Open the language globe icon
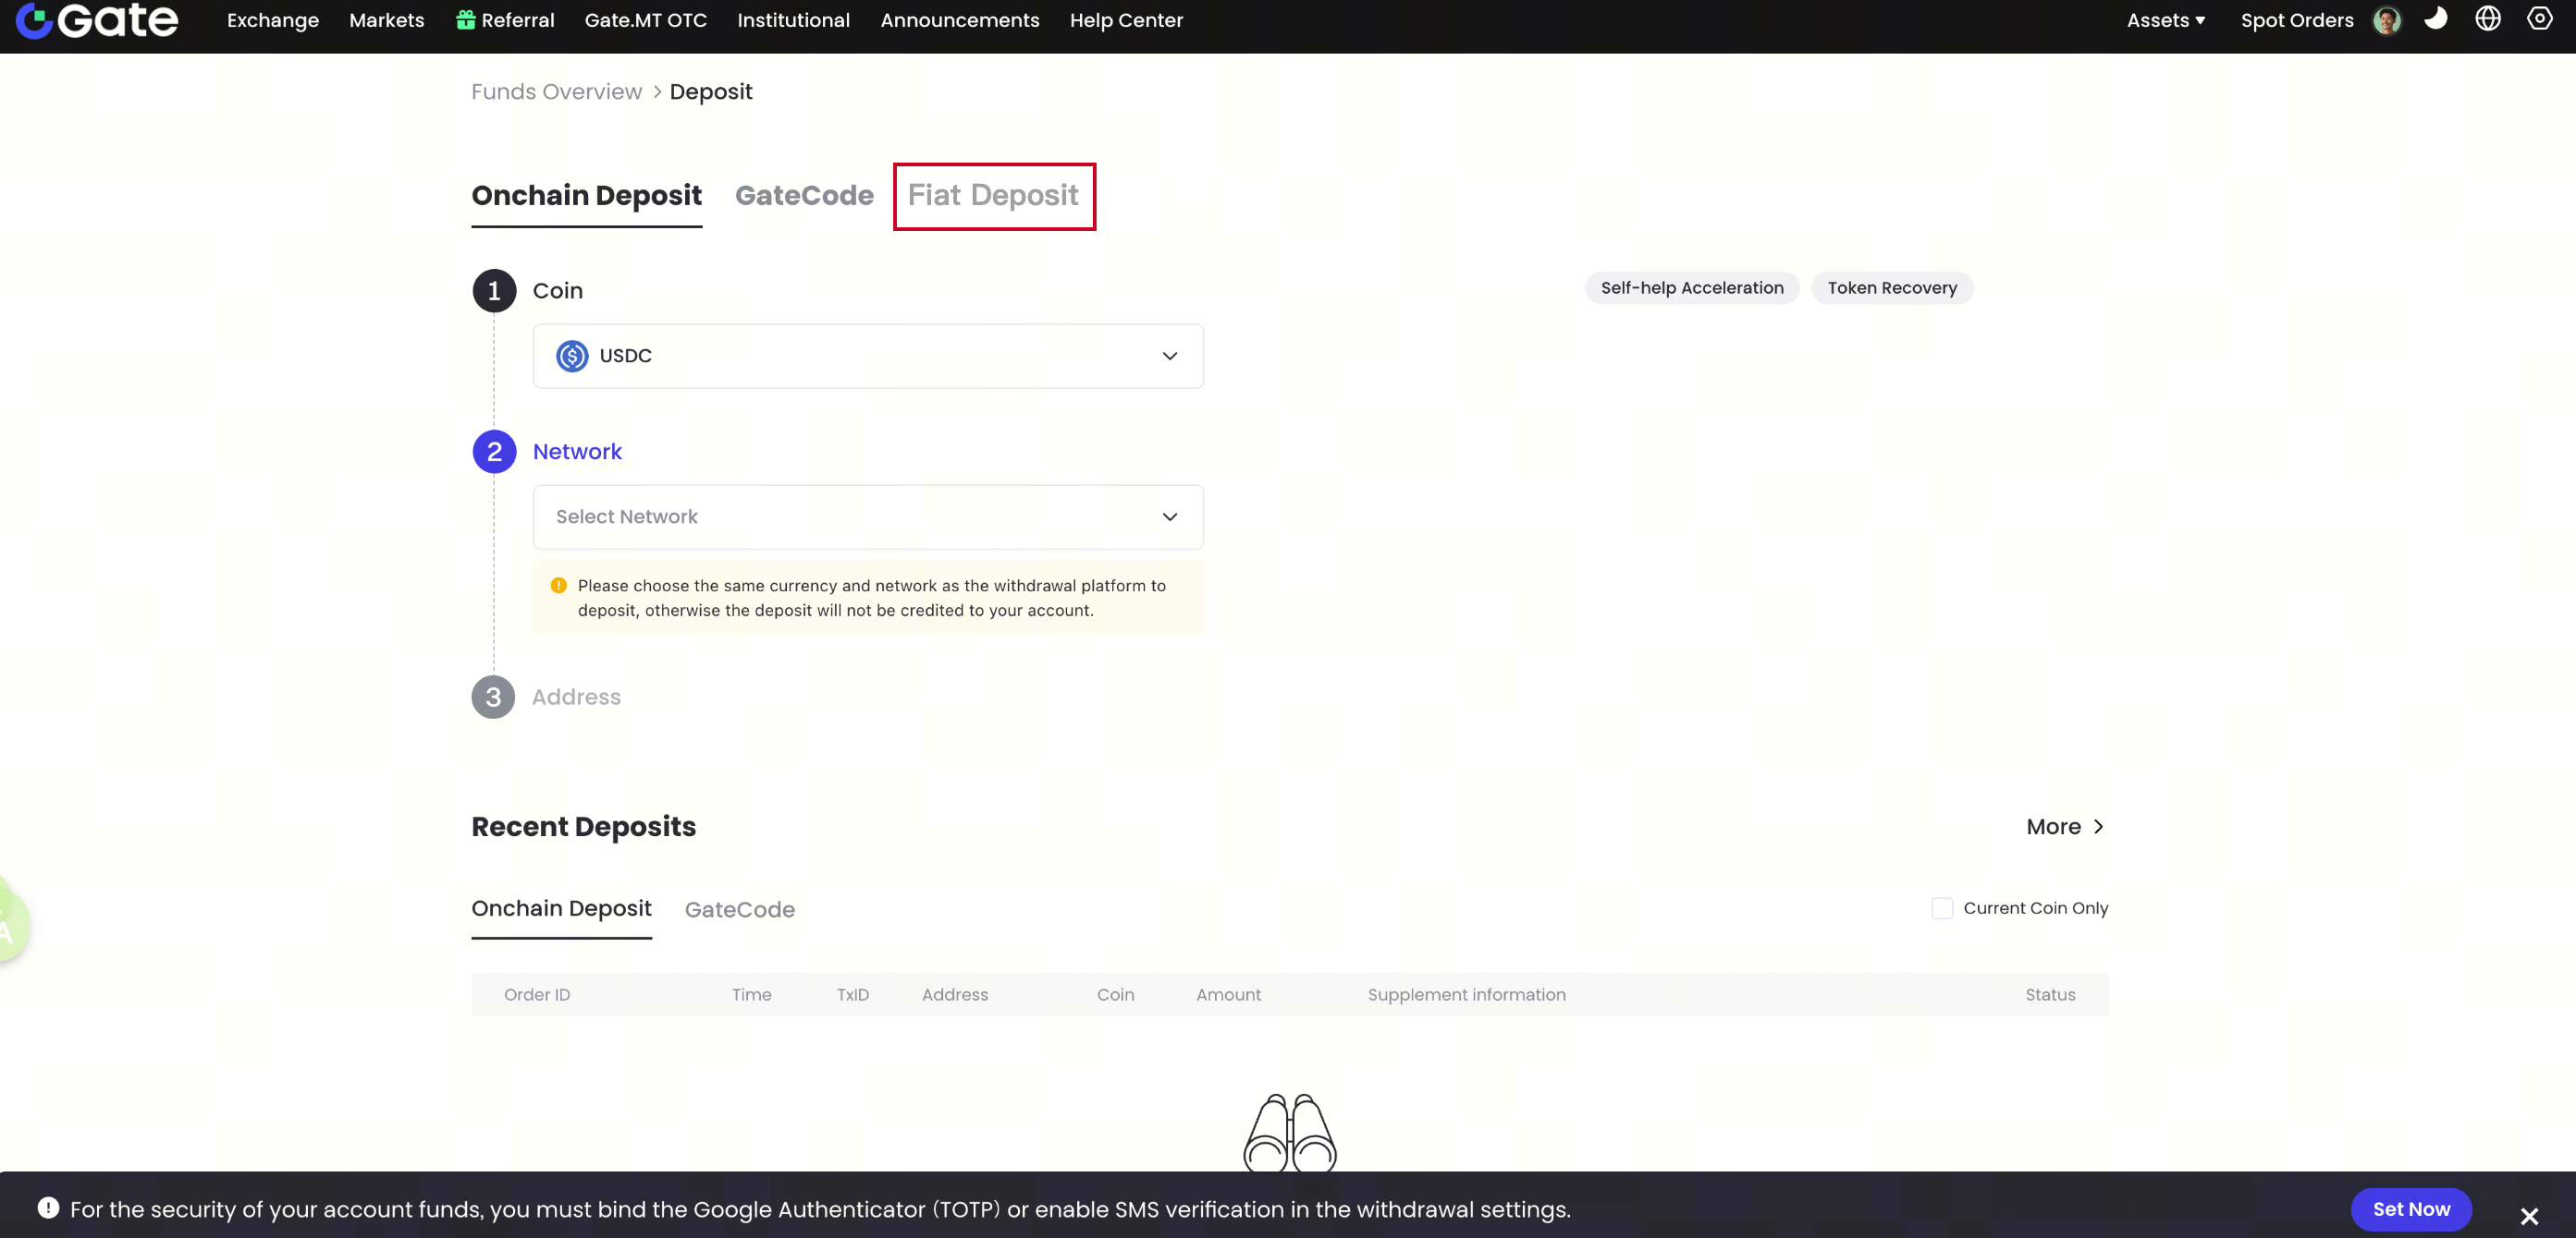Image resolution: width=2576 pixels, height=1238 pixels. click(2487, 19)
